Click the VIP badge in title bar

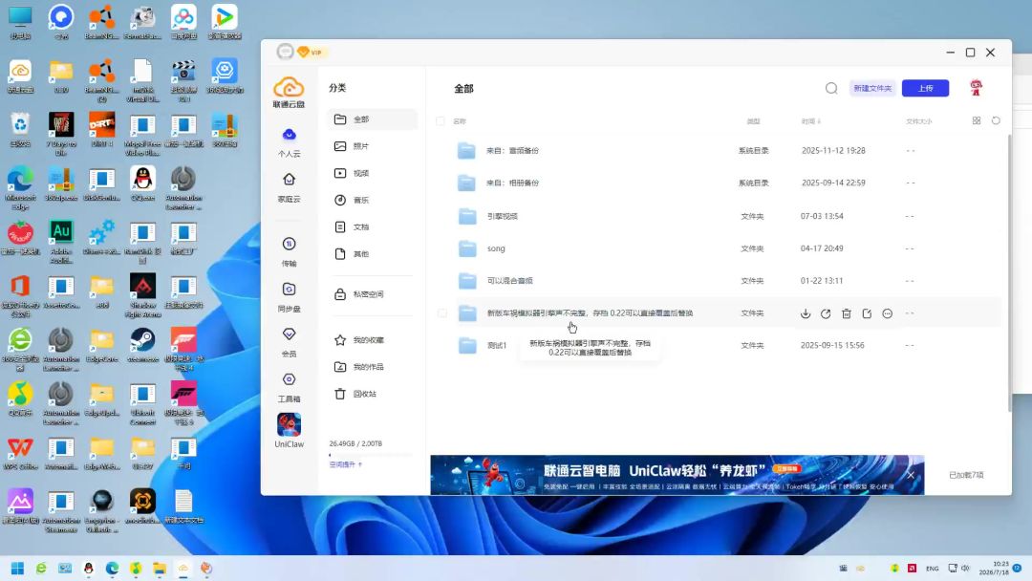[x=310, y=52]
